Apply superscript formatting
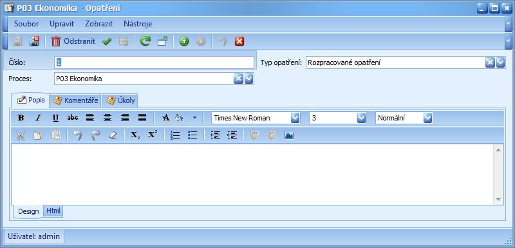This screenshot has height=248, width=515. [153, 135]
